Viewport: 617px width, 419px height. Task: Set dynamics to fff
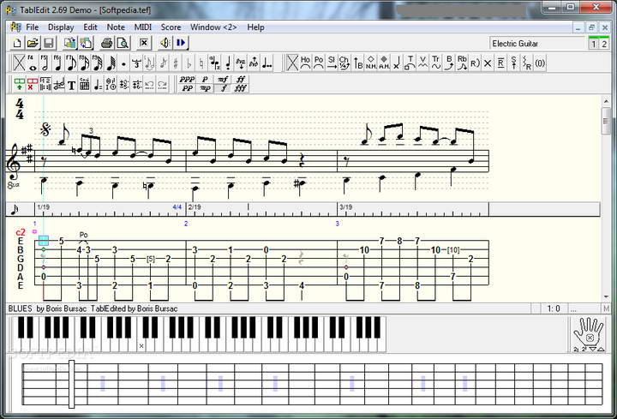[241, 88]
